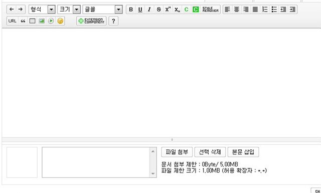Open editor help with question mark
This screenshot has height=193, width=321.
pos(113,21)
